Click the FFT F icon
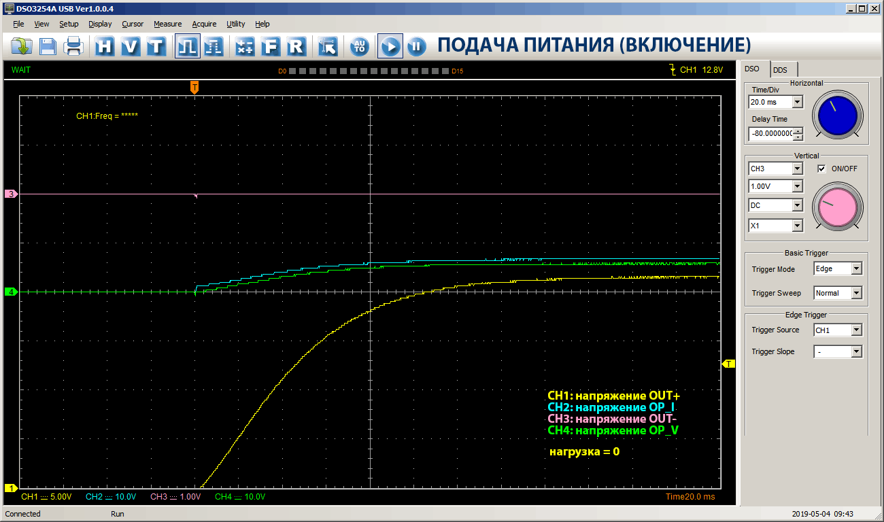 pos(271,46)
